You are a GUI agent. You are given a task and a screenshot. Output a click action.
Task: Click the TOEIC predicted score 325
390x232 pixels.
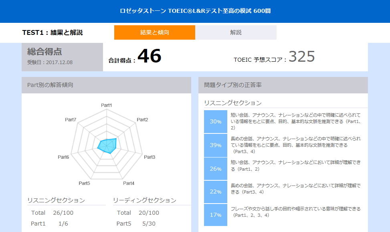[302, 57]
